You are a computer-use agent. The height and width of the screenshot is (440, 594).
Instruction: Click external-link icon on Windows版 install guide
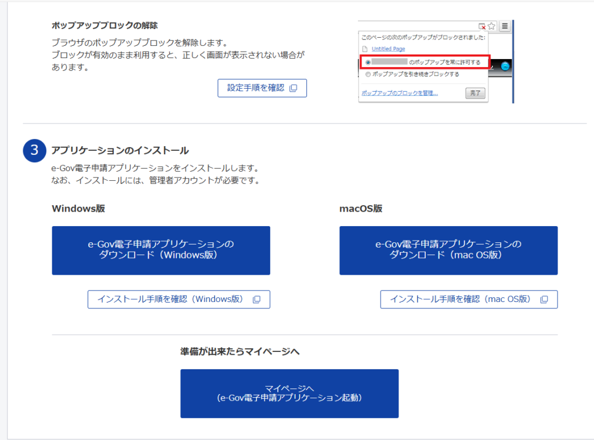[x=256, y=300]
